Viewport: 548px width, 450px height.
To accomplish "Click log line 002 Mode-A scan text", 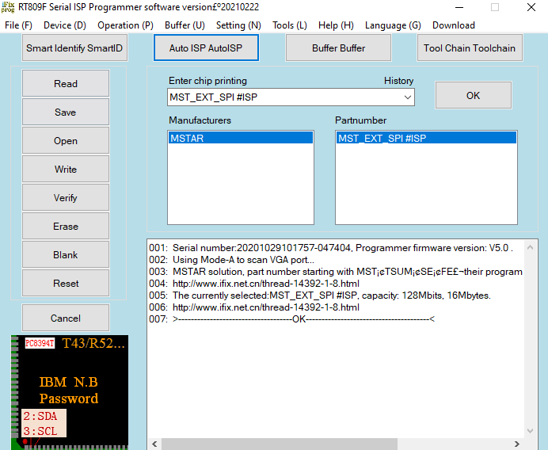I will 243,260.
